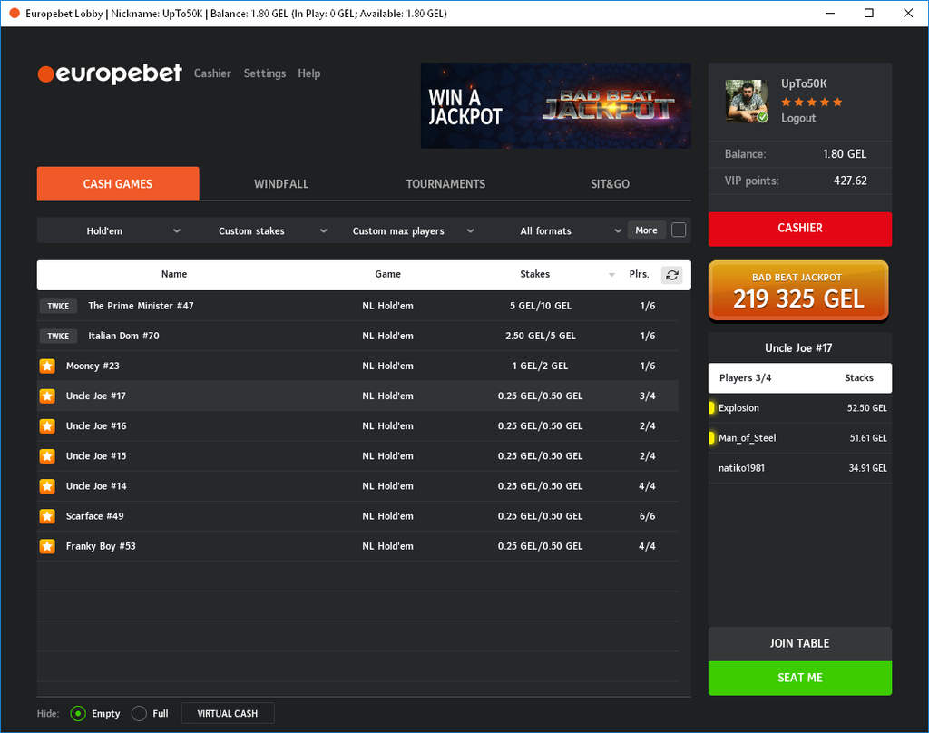Open the Cashier menu at top

(212, 73)
